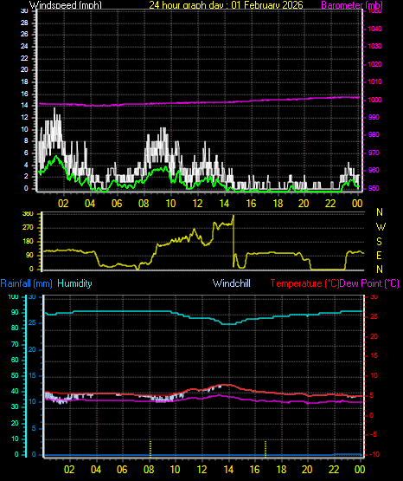Image resolution: width=403 pixels, height=481 pixels.
Task: Click the 14 mph windspeed axis value
Action: pos(24,106)
